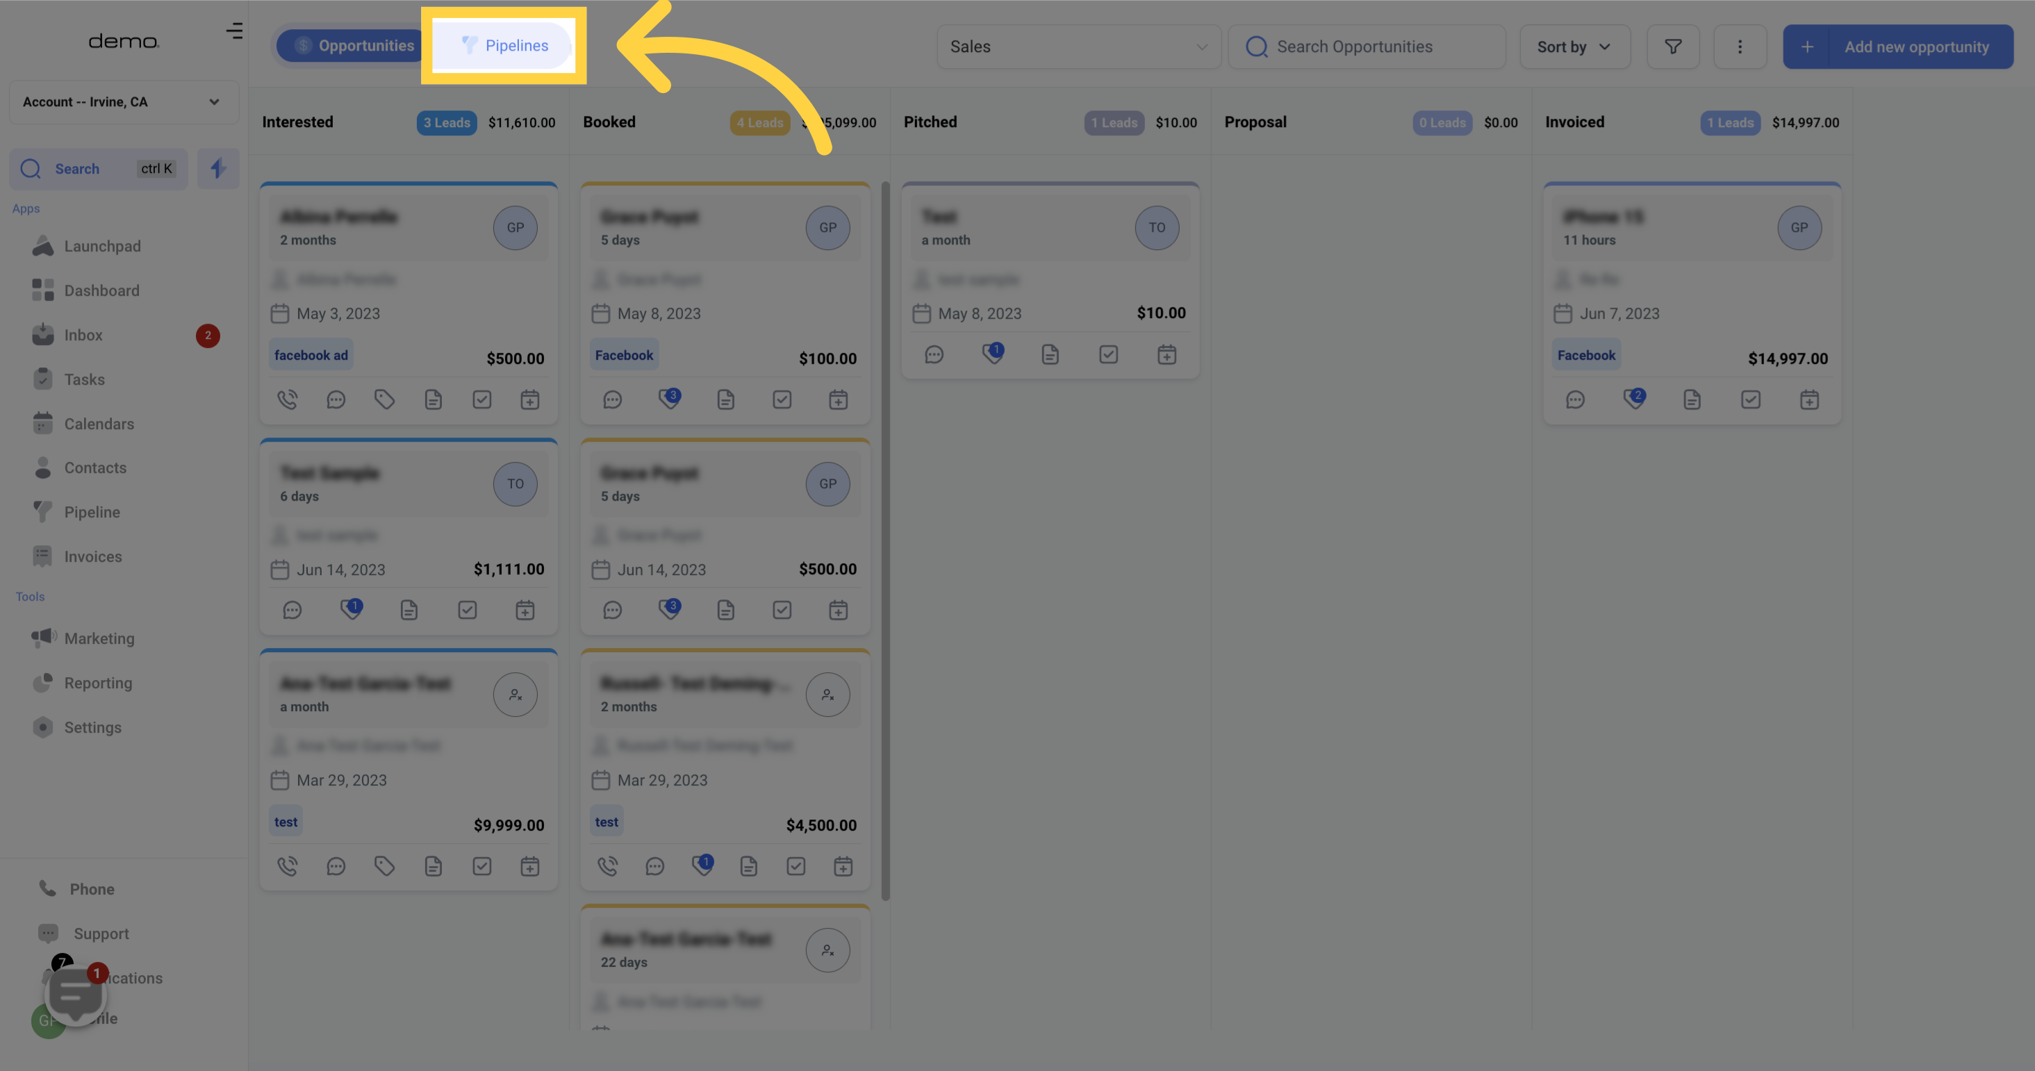Open the Marketing tools section
The width and height of the screenshot is (2035, 1071).
point(99,638)
